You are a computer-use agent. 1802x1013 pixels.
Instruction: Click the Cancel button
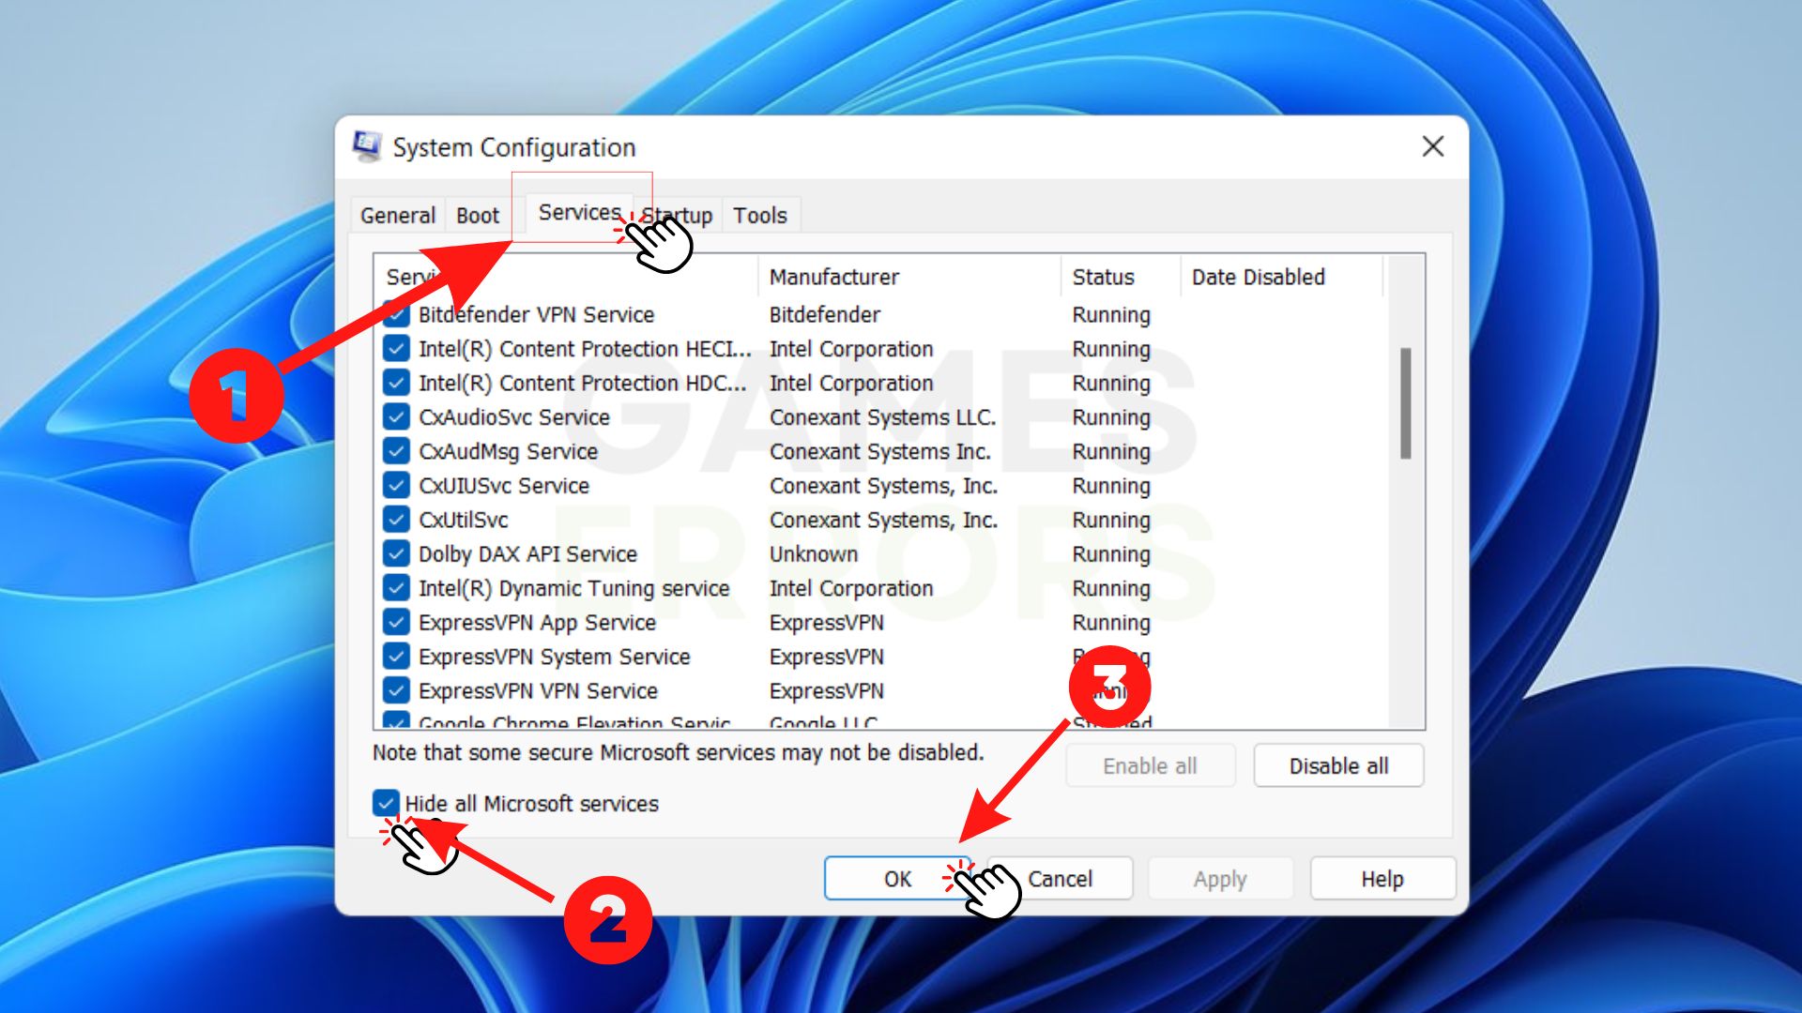1060,879
